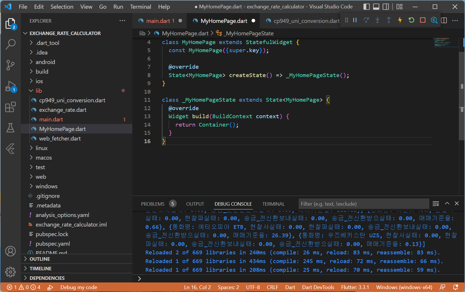Image resolution: width=465 pixels, height=292 pixels.
Task: Switch to PROBLEMS panel tab
Action: pos(153,204)
